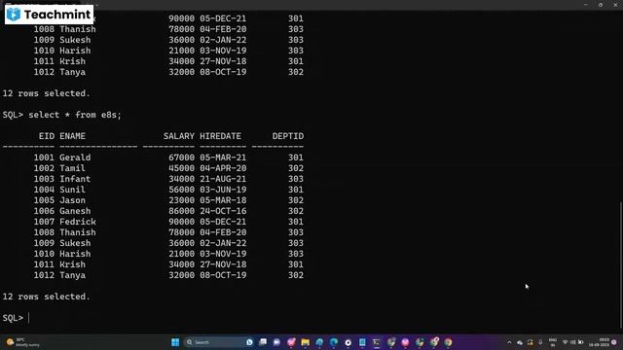
Task: Select name Ganesh in the lower table
Action: (75, 211)
